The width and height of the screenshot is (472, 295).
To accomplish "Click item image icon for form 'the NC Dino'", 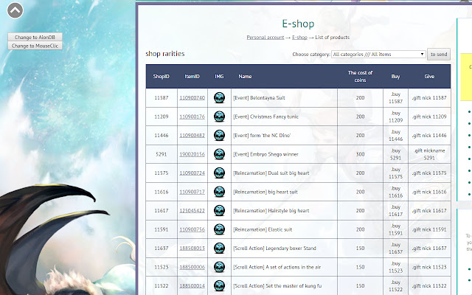I will point(220,136).
